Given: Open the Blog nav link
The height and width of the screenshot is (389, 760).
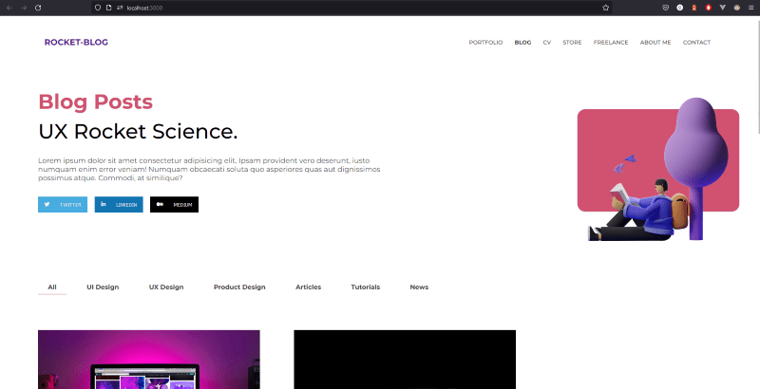Looking at the screenshot, I should [x=522, y=43].
